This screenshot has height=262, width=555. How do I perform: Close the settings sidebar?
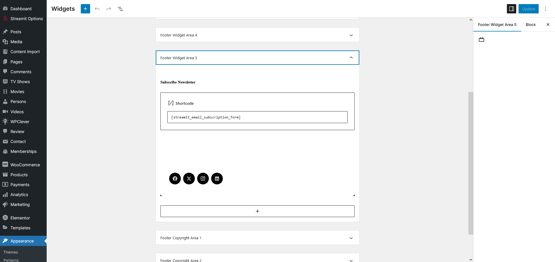548,25
